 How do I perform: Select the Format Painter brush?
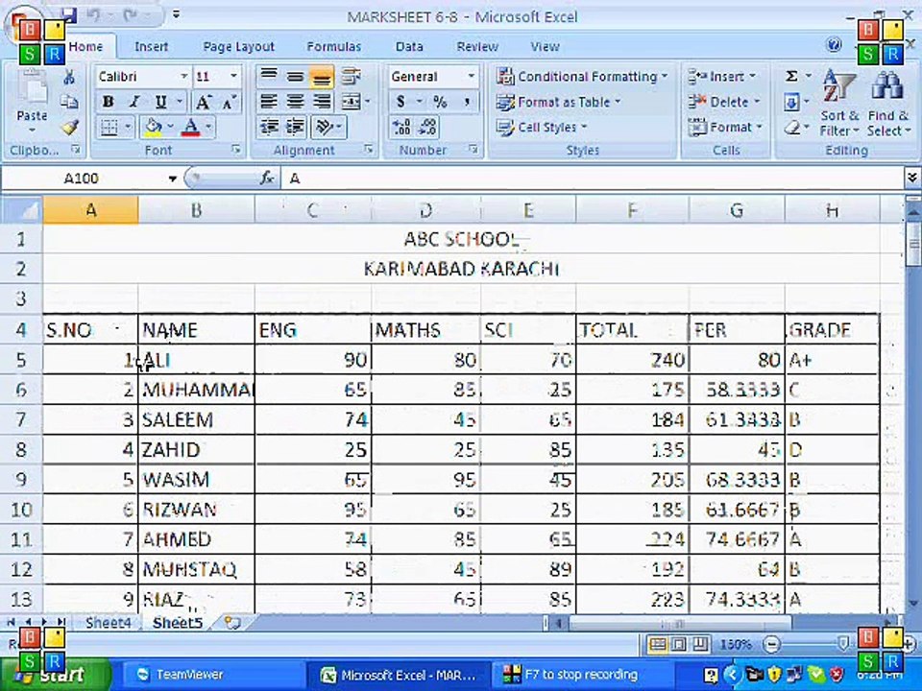[x=69, y=127]
